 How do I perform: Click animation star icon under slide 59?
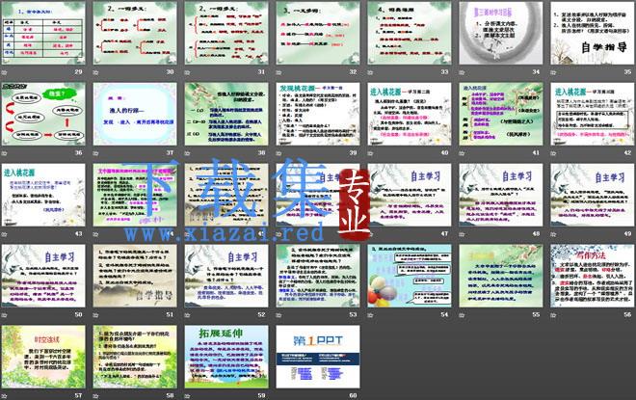(x=187, y=396)
